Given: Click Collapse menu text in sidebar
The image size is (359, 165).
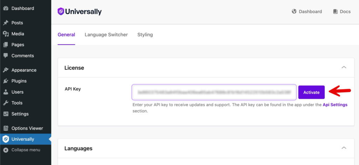Looking at the screenshot, I should [x=26, y=150].
